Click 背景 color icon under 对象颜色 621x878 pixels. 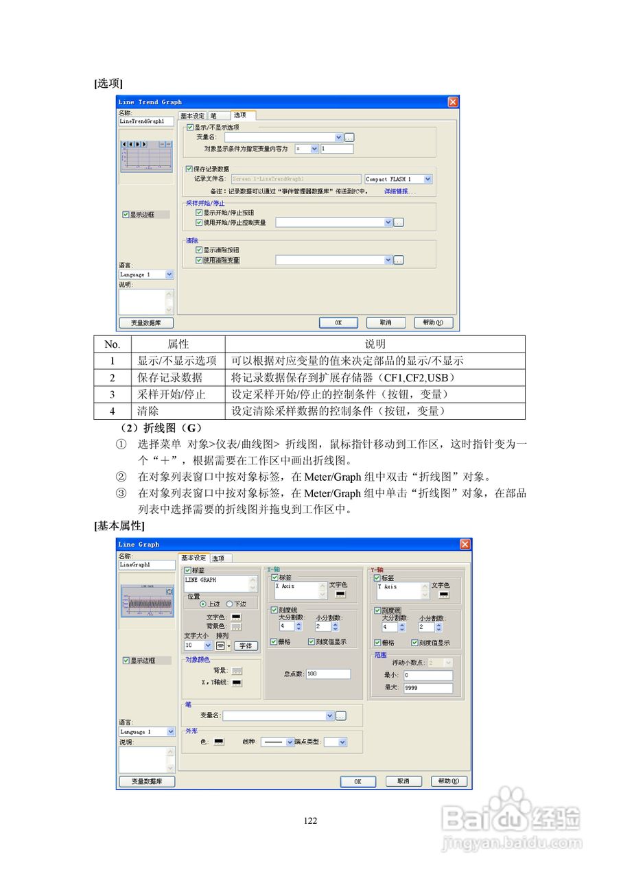point(236,670)
